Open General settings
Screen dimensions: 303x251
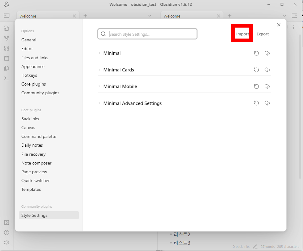click(29, 40)
